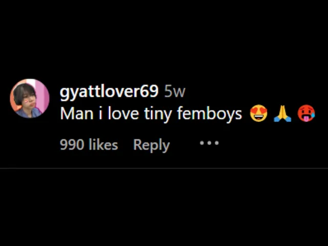Click the 5w timestamp of the comment

point(174,92)
